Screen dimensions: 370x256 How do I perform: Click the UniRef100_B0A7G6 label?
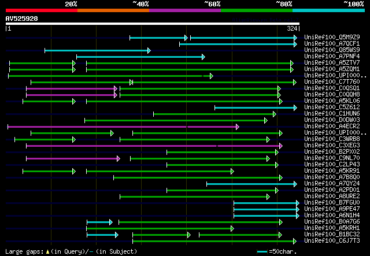pyautogui.click(x=332, y=222)
